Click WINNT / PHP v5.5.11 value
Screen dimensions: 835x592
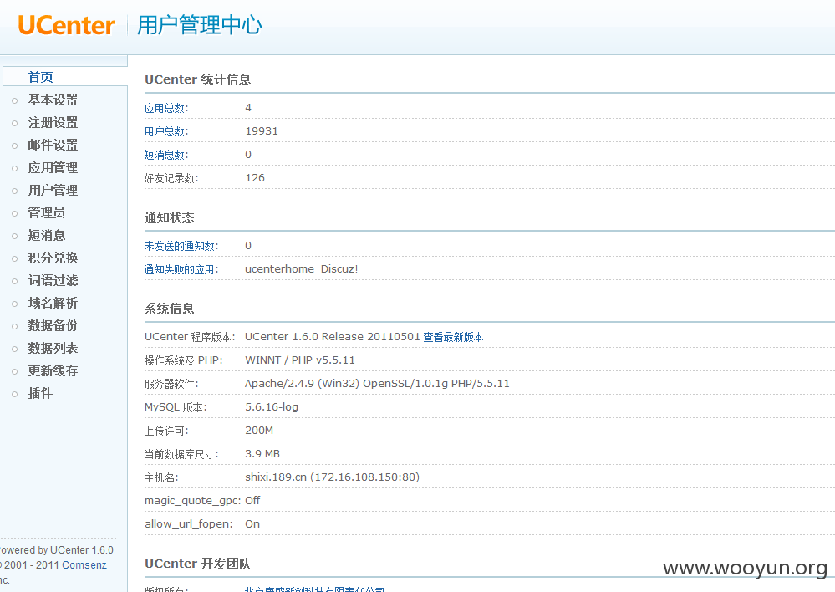(300, 360)
